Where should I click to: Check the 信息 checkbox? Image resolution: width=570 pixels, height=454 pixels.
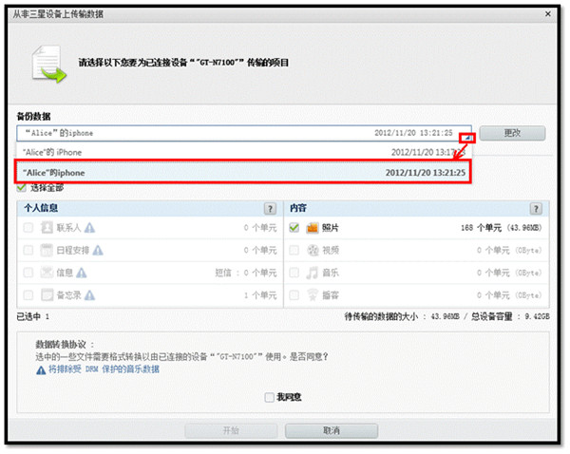pos(28,273)
